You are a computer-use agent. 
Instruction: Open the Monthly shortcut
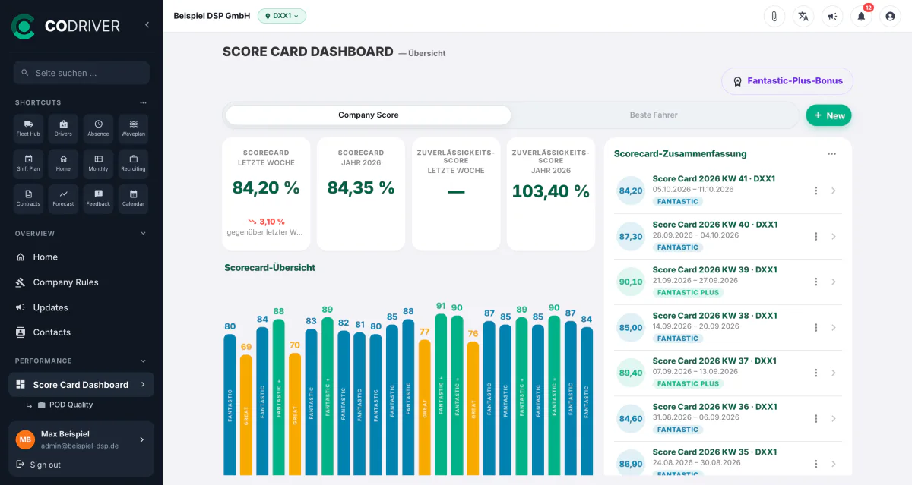tap(98, 163)
